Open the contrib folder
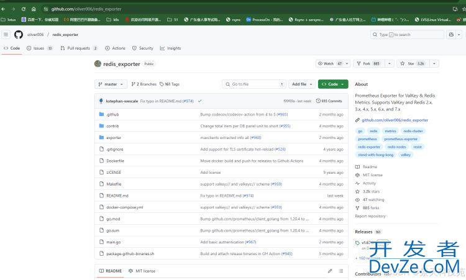This screenshot has height=280, width=466. click(112, 126)
